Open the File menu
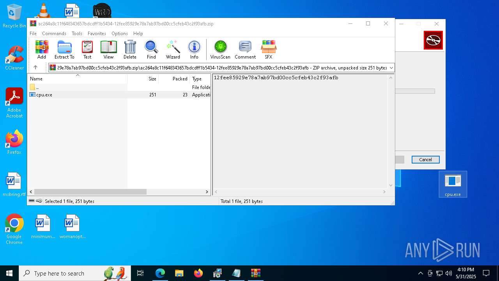 33,34
